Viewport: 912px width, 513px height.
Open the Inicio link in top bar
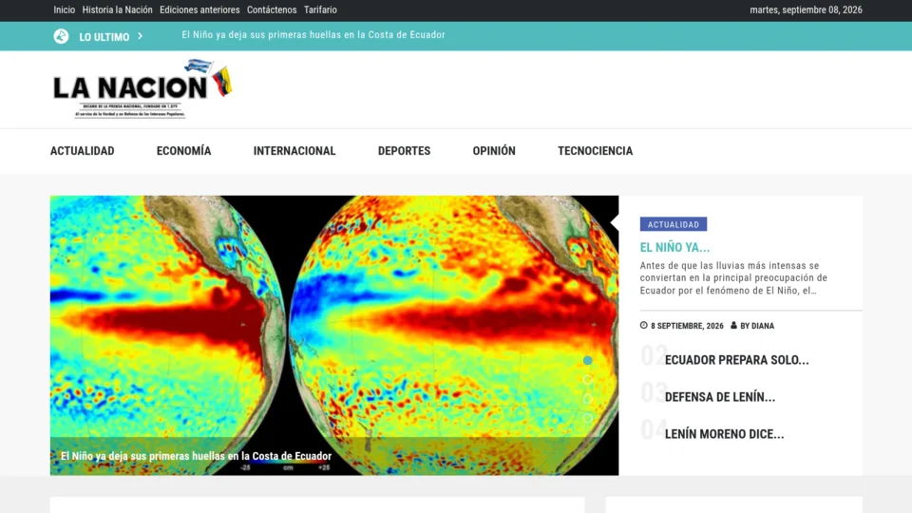coord(64,9)
